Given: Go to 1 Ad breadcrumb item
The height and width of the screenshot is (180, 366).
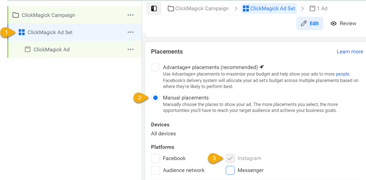Looking at the screenshot, I should point(319,9).
